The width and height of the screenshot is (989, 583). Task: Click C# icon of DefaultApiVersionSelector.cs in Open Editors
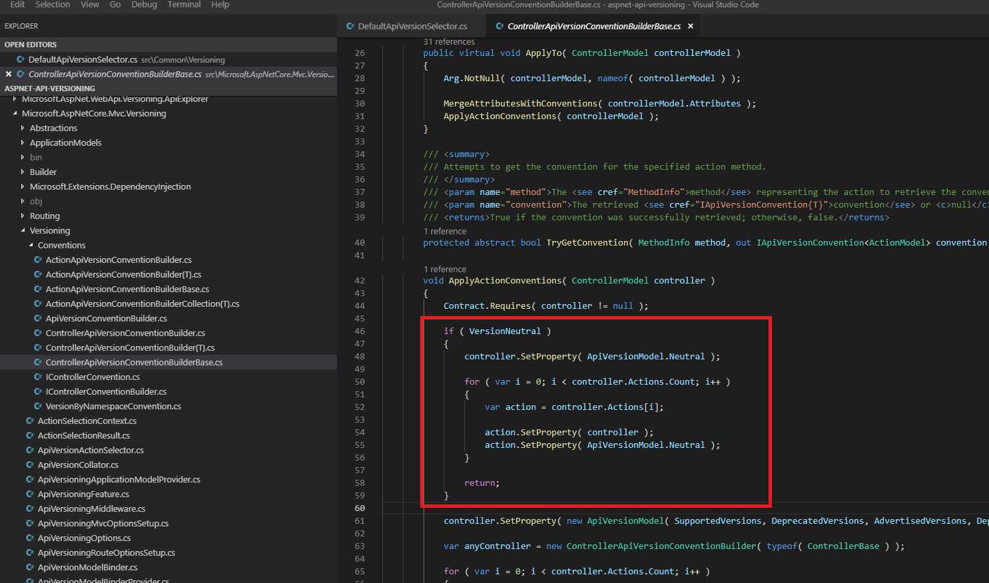[x=21, y=59]
